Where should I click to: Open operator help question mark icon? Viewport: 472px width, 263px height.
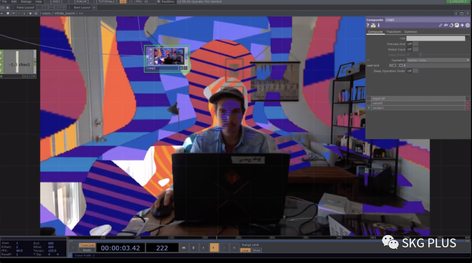point(368,25)
